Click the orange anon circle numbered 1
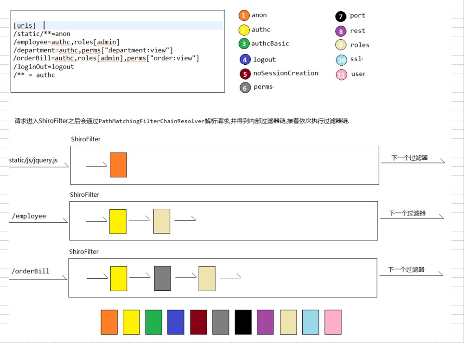 pos(244,15)
